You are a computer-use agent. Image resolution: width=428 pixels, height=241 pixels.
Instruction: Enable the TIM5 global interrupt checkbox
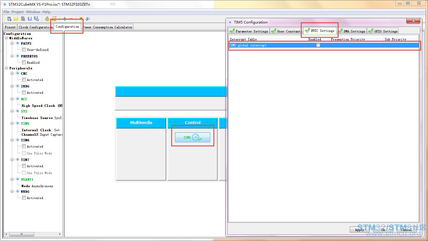click(318, 45)
